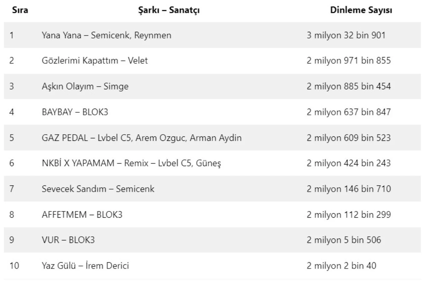The width and height of the screenshot is (426, 281).
Task: Select the 2 milyon 2 bin 40 value
Action: click(341, 266)
